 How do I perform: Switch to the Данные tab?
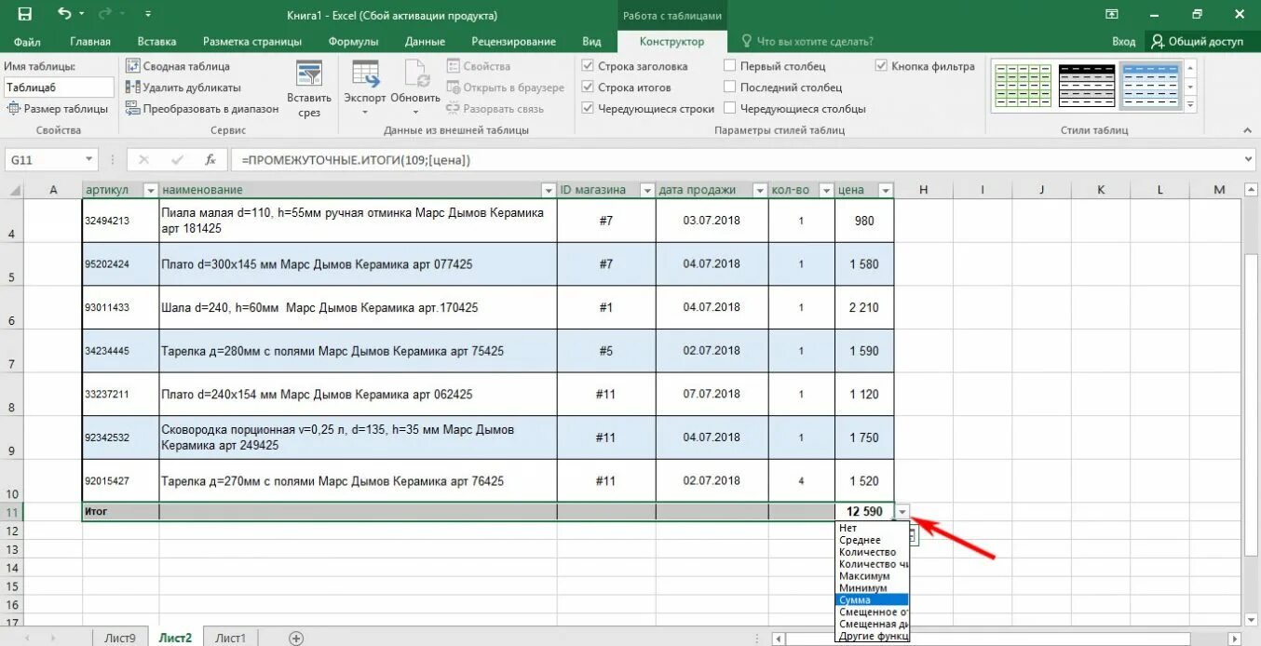pos(425,41)
